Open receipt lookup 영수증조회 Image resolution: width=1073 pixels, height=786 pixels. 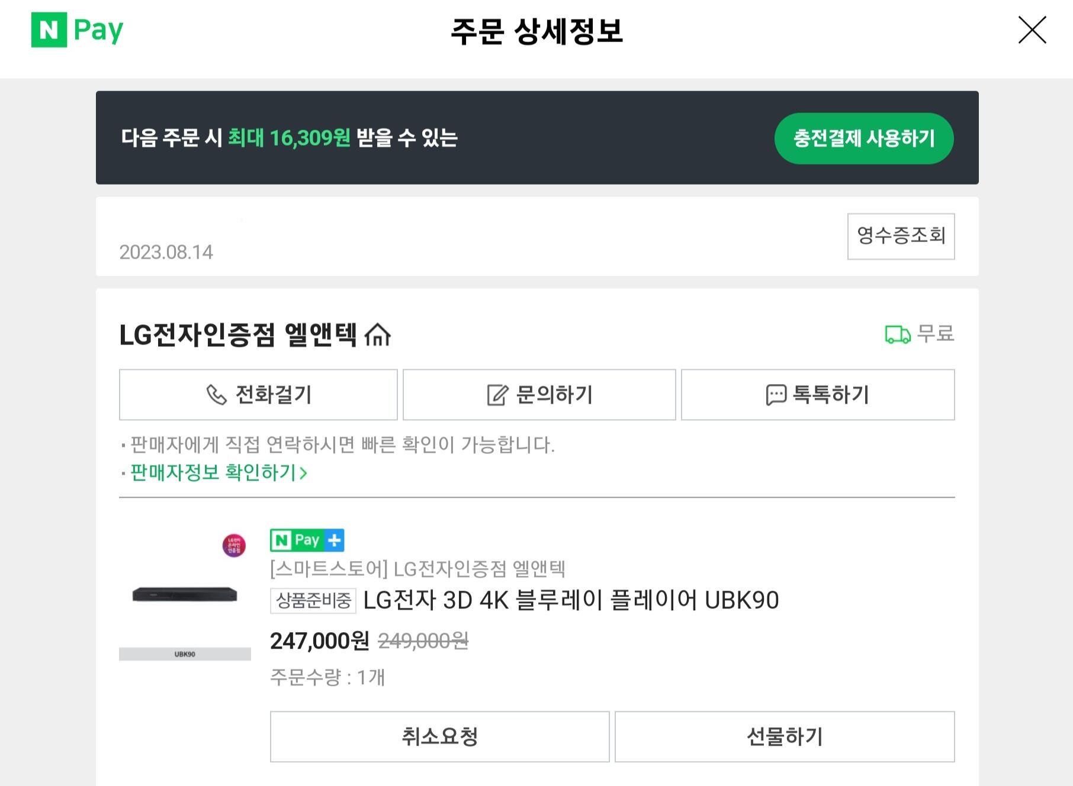tap(901, 236)
